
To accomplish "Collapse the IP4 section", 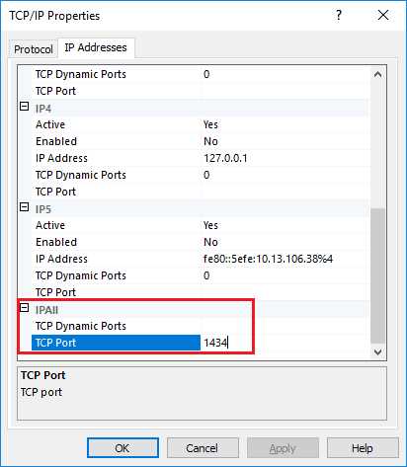I will coord(25,107).
